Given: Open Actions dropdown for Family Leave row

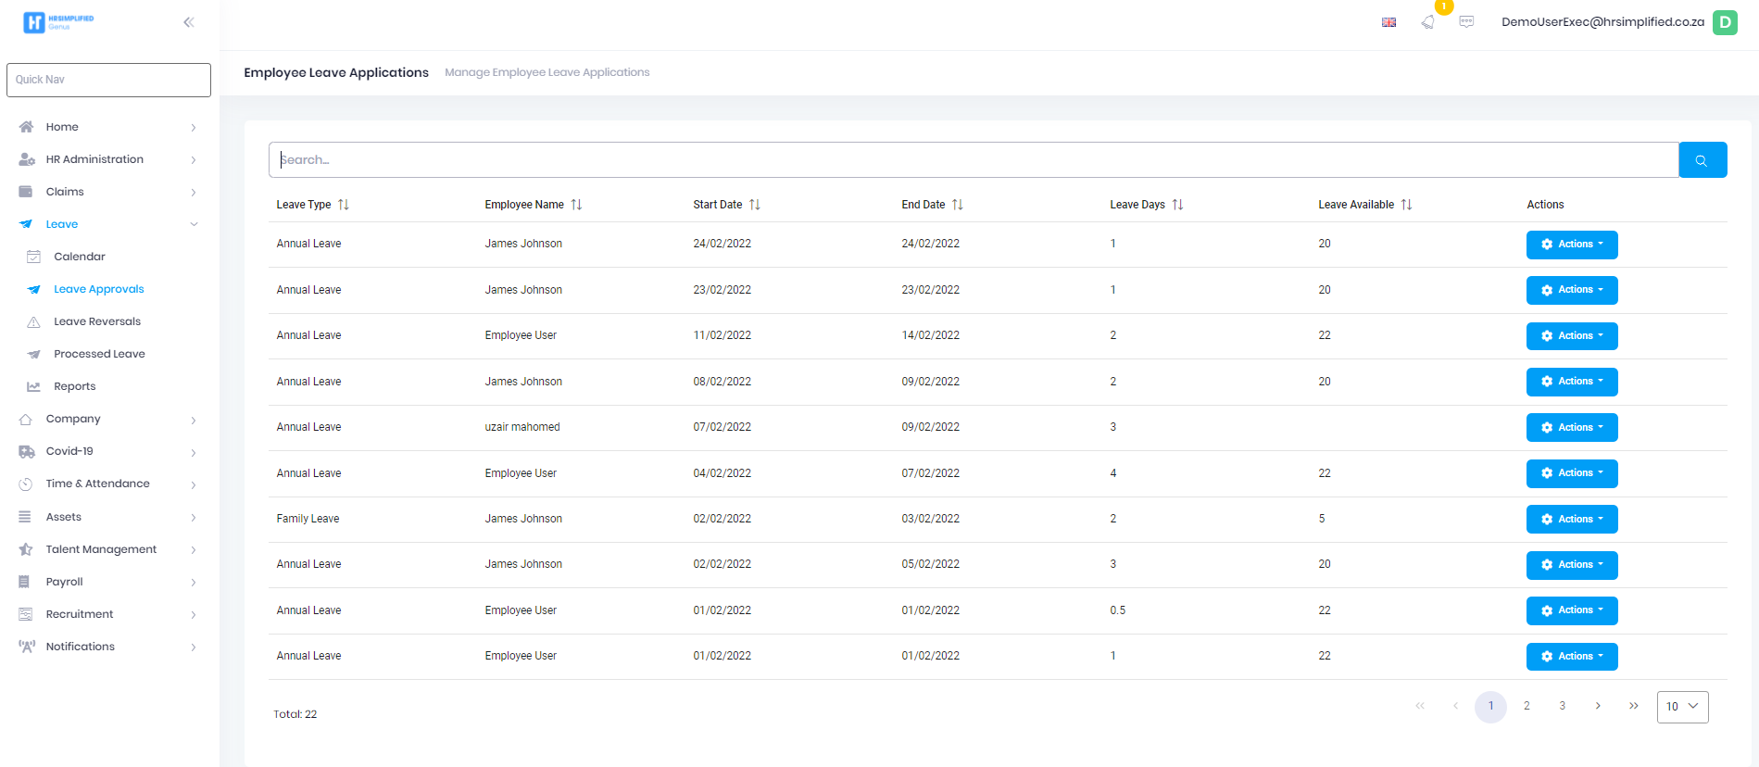Looking at the screenshot, I should [x=1572, y=519].
